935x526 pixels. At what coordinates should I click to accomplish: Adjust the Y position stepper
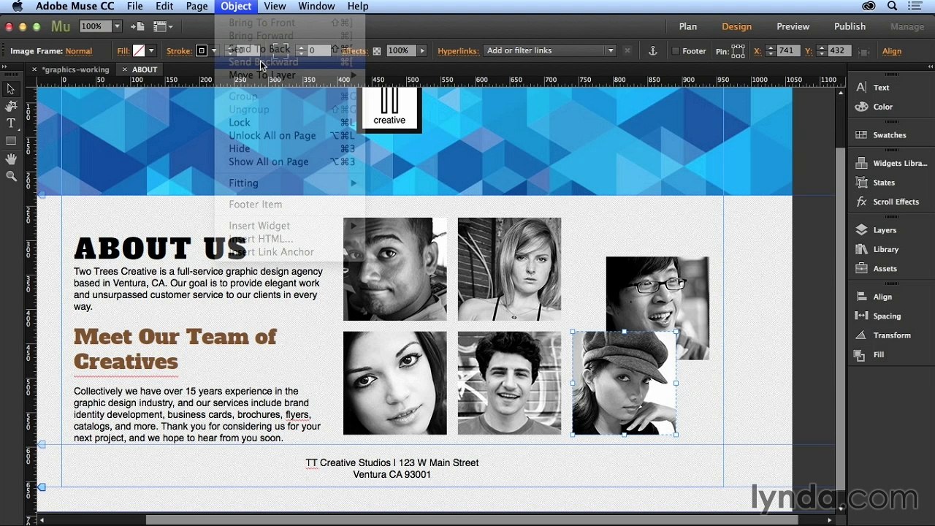click(x=822, y=51)
